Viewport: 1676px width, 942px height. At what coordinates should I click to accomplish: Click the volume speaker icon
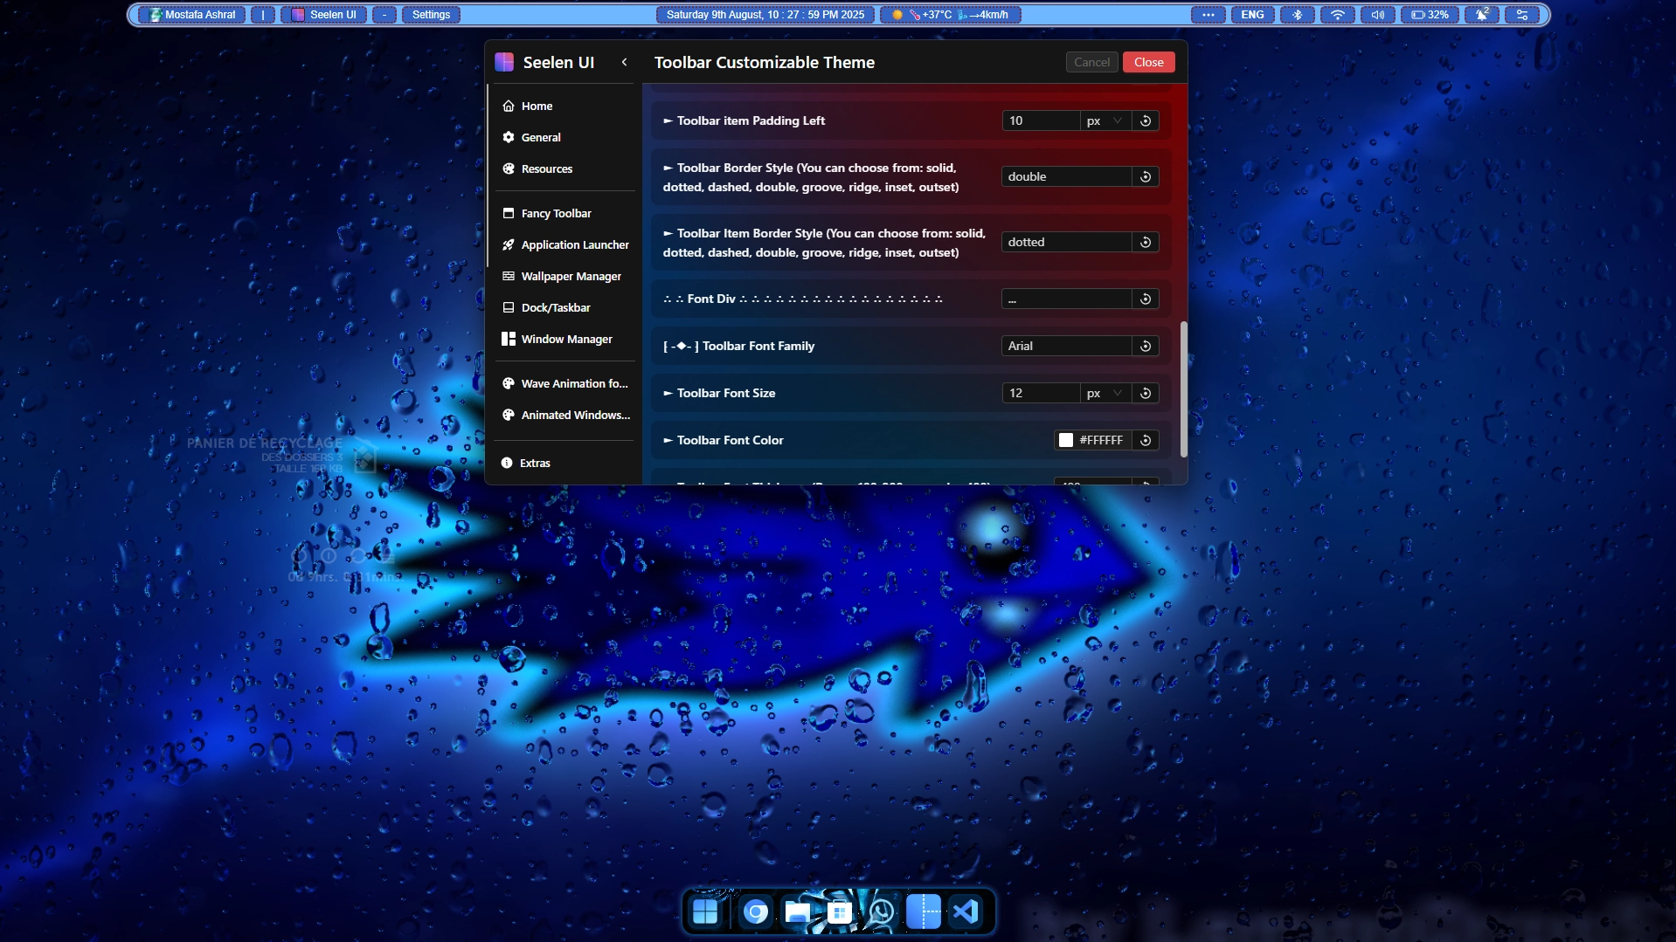[1377, 15]
